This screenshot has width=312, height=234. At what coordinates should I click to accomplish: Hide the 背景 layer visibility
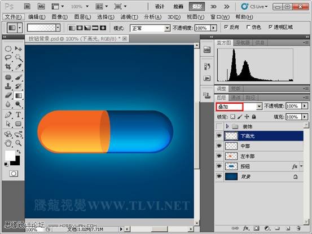[x=219, y=176]
